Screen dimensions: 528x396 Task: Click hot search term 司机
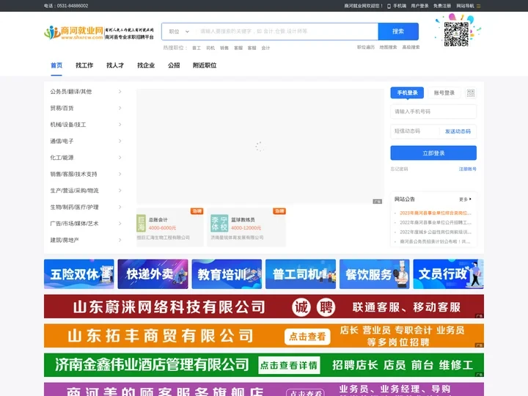click(x=210, y=48)
